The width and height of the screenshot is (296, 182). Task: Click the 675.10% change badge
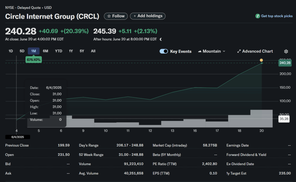coord(34,60)
